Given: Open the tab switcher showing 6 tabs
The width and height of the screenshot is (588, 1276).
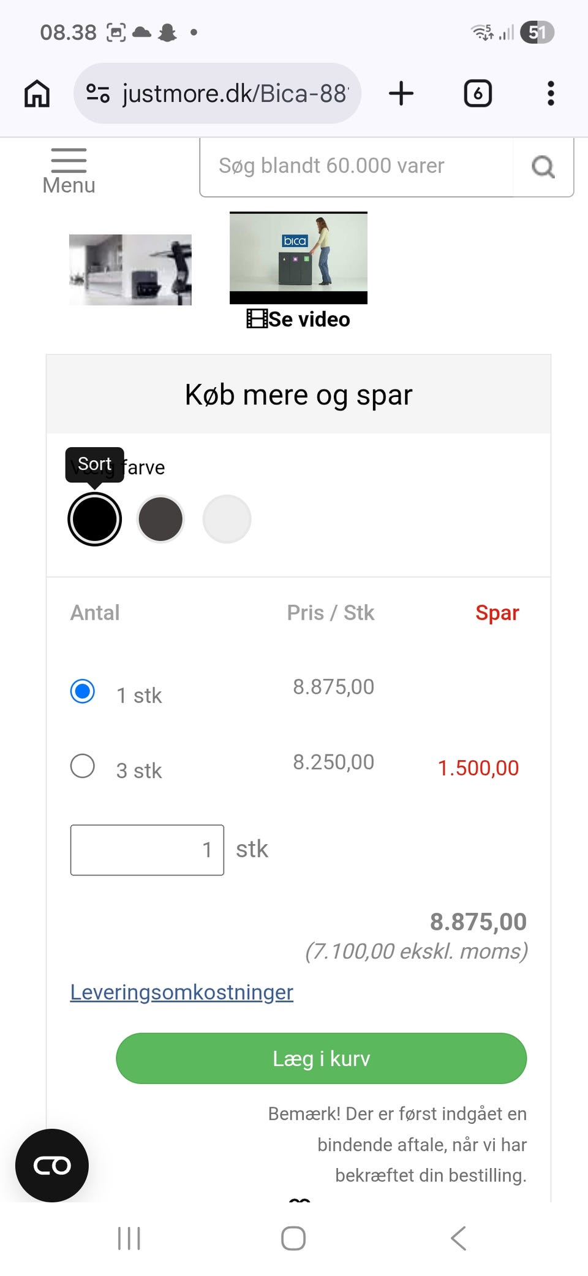Looking at the screenshot, I should 478,94.
